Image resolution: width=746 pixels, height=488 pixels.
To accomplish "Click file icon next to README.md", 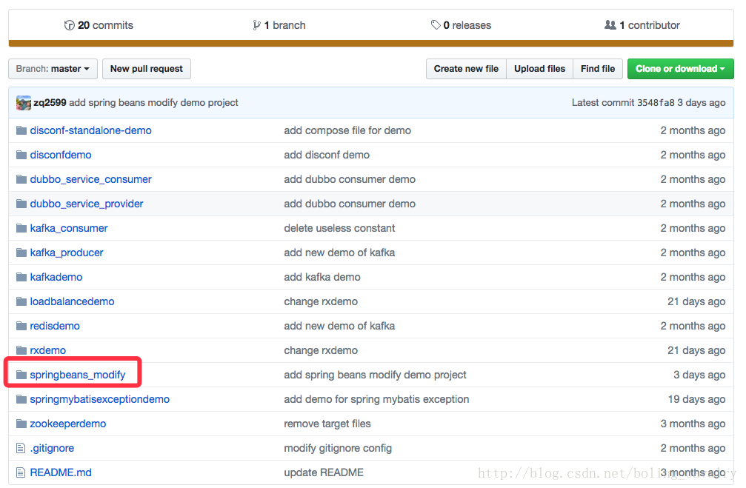I will click(x=21, y=472).
